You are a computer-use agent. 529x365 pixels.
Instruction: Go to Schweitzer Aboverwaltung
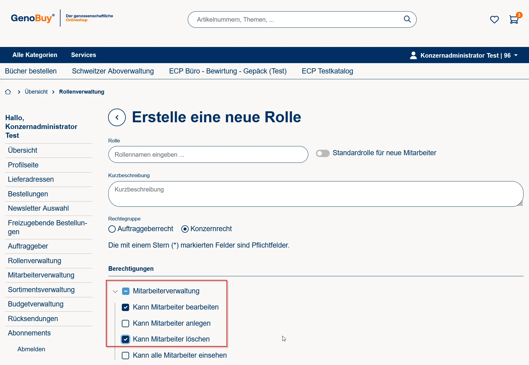pyautogui.click(x=113, y=71)
